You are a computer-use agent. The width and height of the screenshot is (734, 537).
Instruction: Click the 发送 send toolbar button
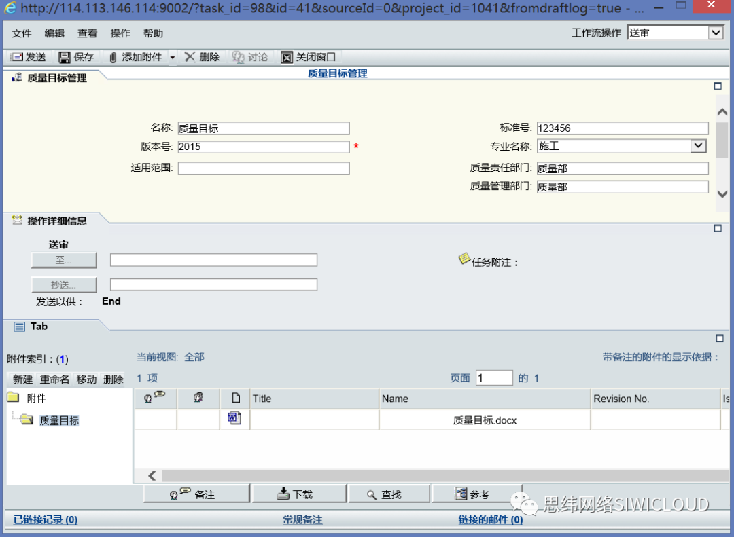[29, 57]
